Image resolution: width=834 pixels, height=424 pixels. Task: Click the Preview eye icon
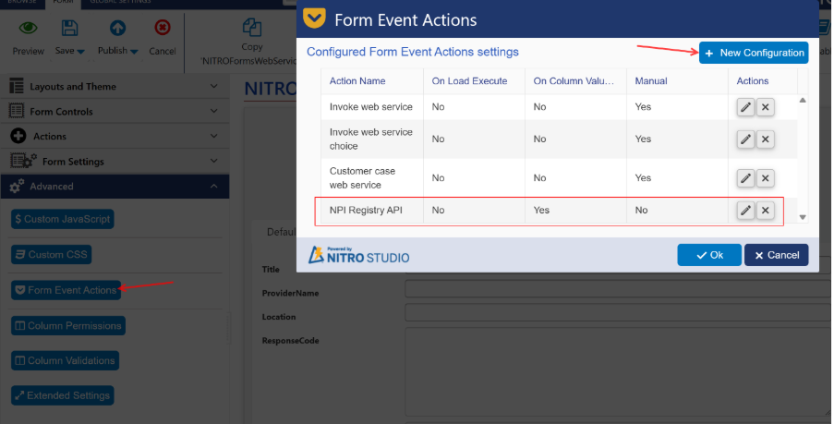pos(29,30)
